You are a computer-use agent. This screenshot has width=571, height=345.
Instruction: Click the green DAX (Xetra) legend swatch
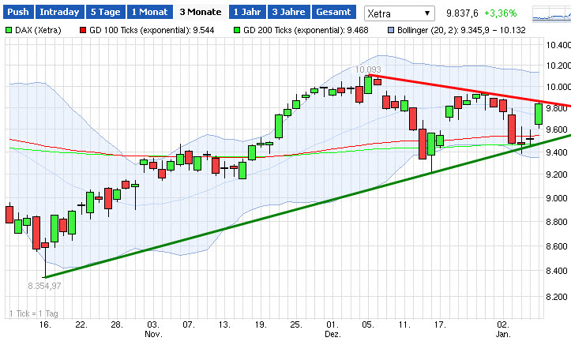(x=9, y=29)
